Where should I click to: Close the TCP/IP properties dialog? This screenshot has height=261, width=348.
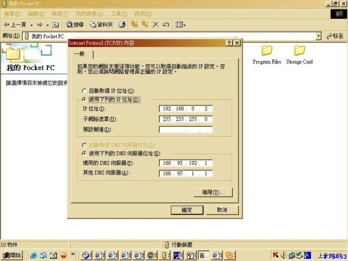point(237,43)
